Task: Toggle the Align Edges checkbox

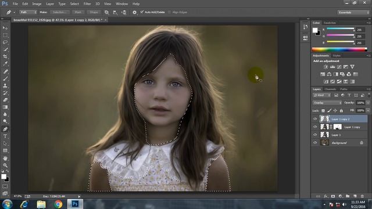Action: (169, 12)
